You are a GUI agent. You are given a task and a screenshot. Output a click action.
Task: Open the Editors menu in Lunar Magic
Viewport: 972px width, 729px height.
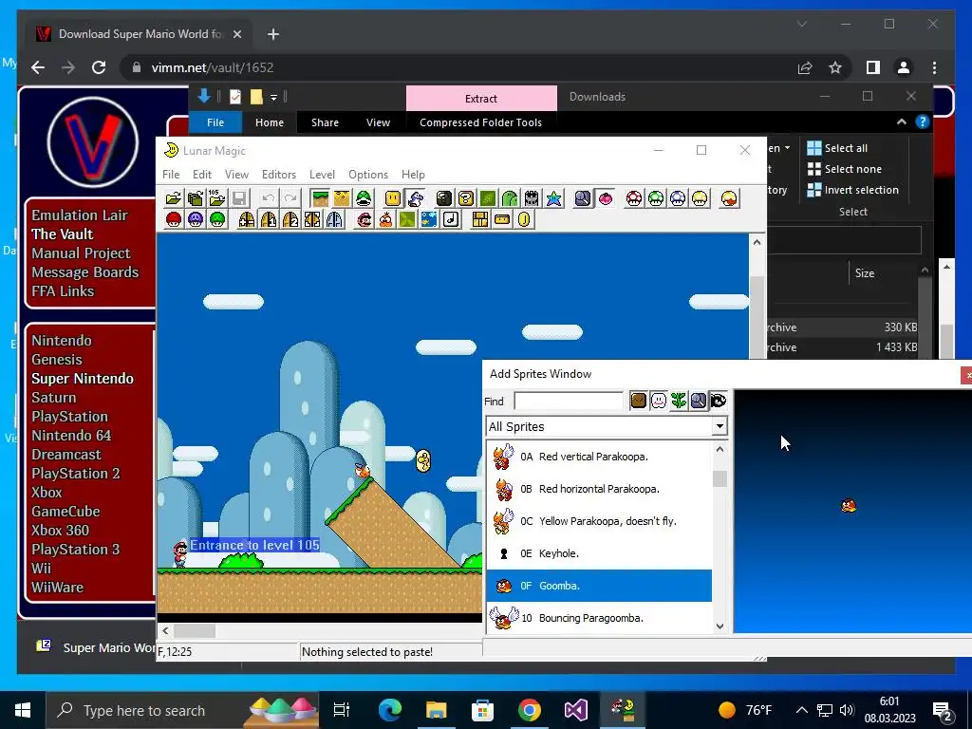(x=278, y=175)
